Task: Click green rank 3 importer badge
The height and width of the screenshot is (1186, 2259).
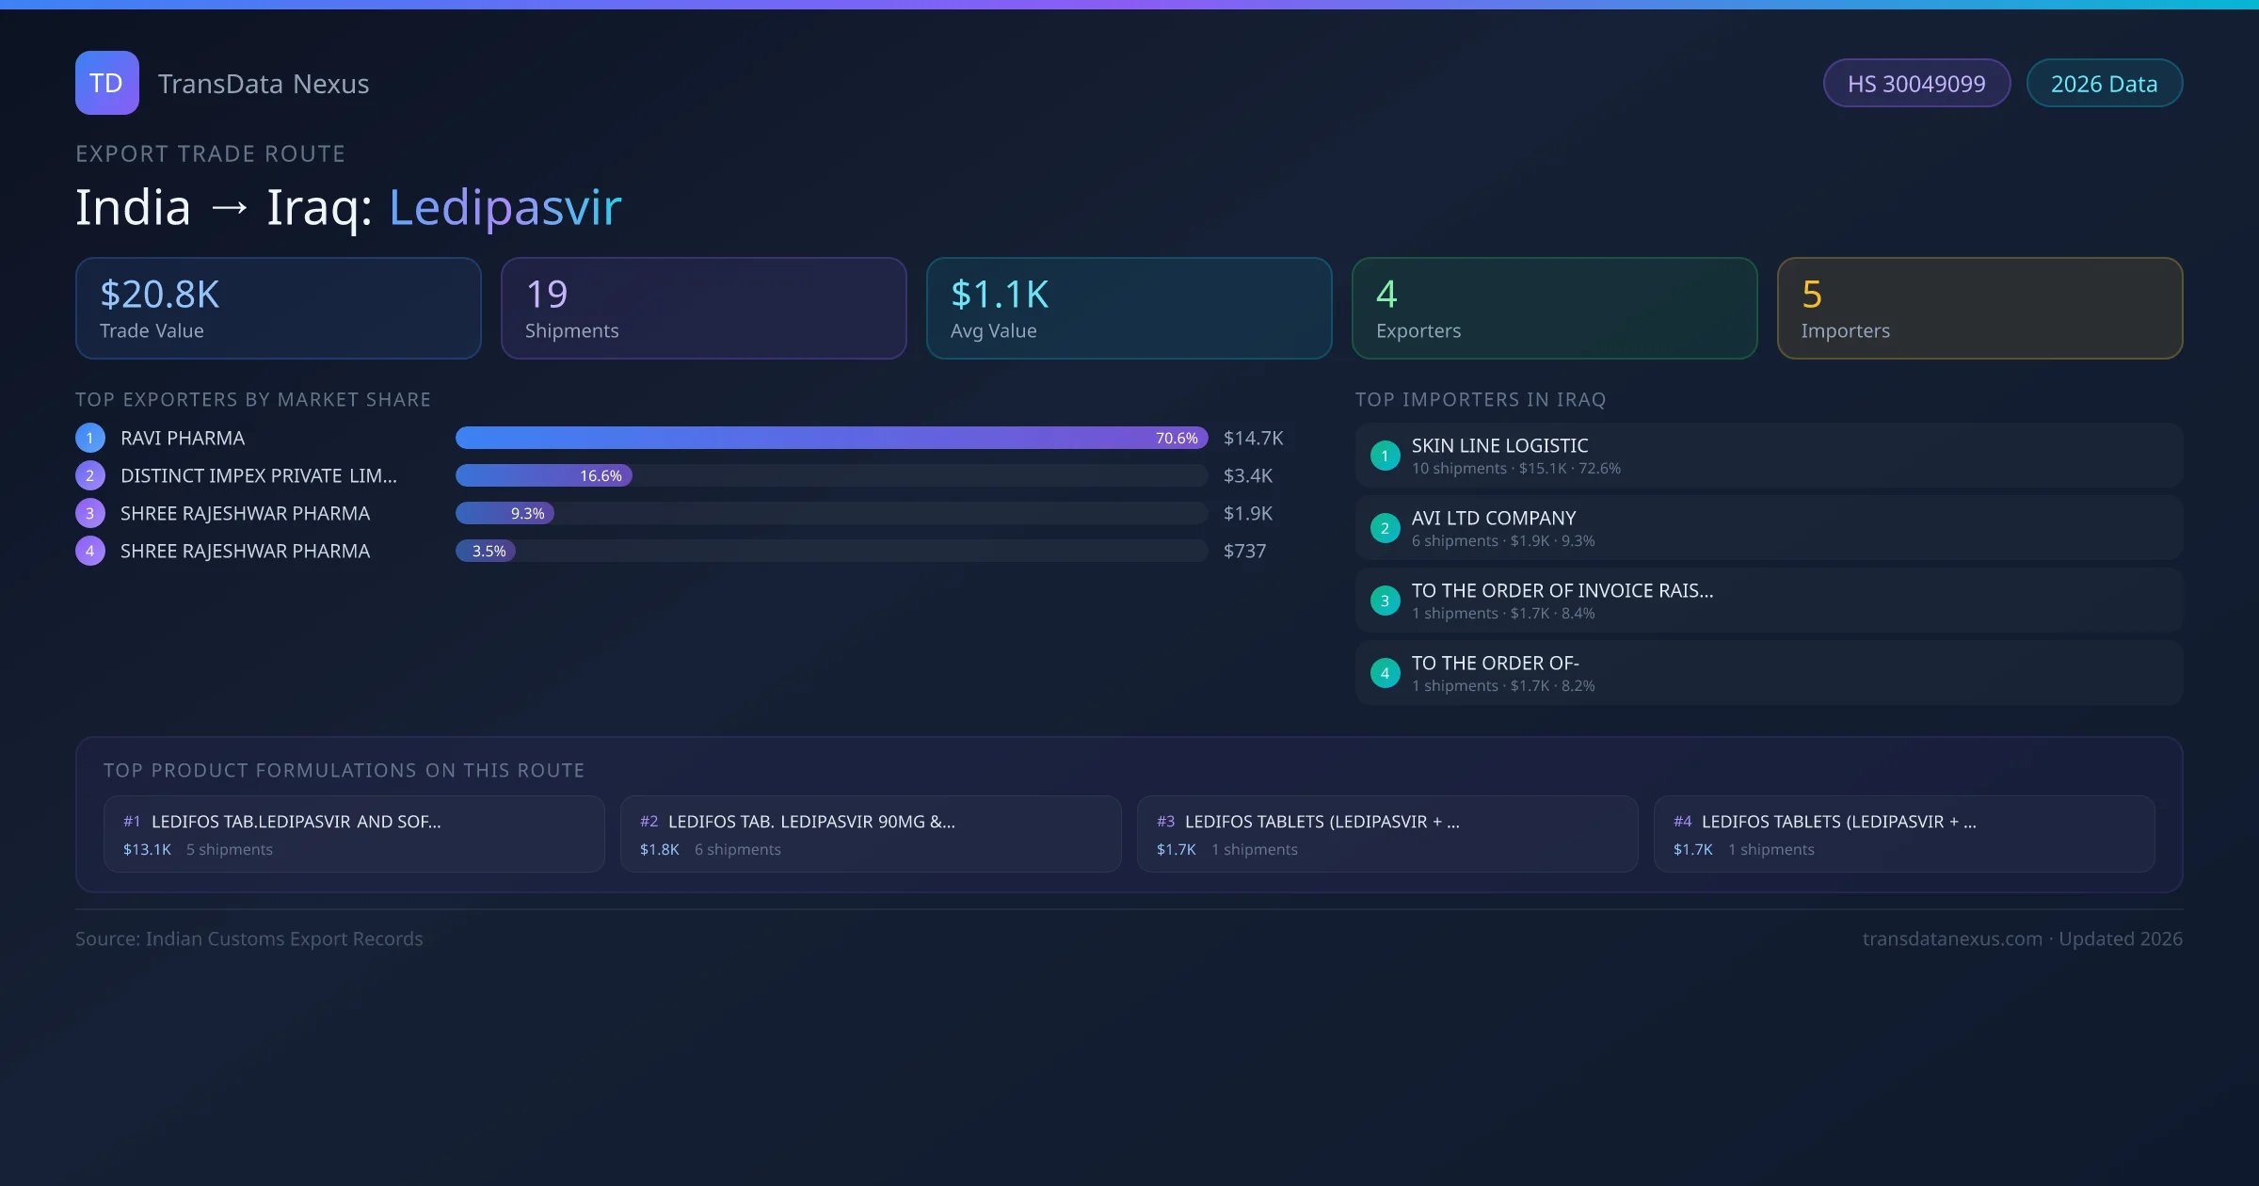Action: [1385, 601]
